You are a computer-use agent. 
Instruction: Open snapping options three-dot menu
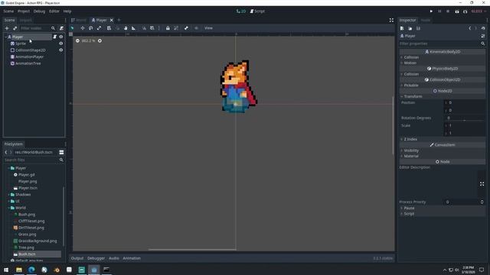159,28
